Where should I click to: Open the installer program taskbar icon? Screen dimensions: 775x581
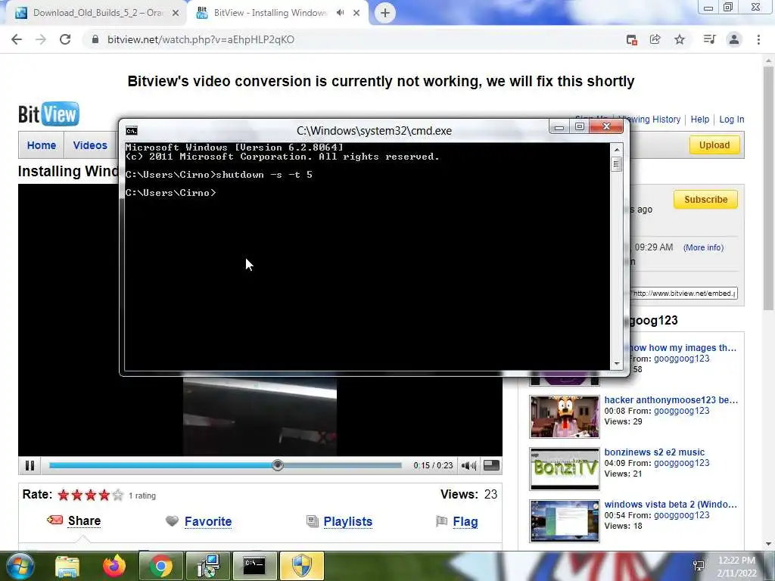(207, 566)
